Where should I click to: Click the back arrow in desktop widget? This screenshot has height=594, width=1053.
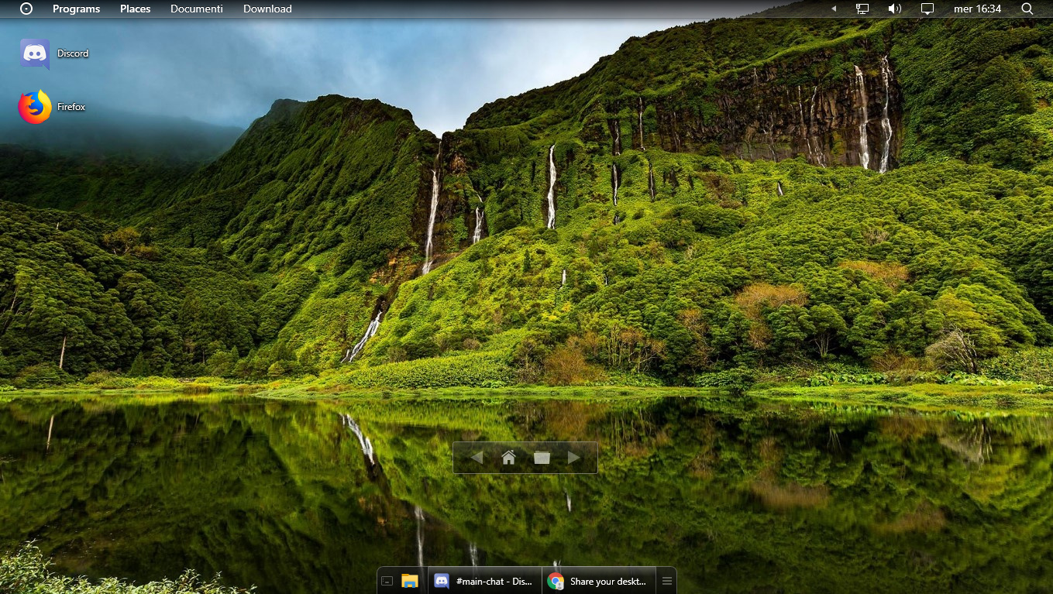[477, 458]
